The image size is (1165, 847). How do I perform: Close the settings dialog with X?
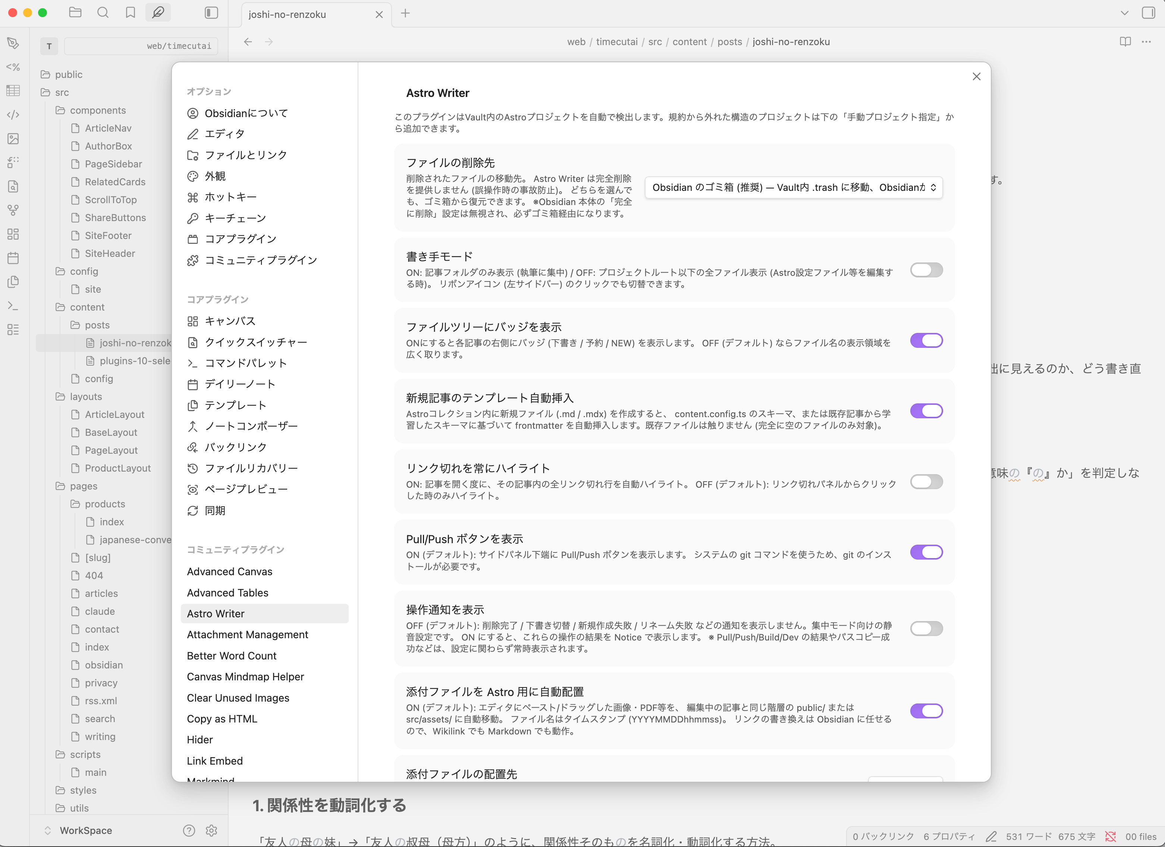tap(976, 76)
